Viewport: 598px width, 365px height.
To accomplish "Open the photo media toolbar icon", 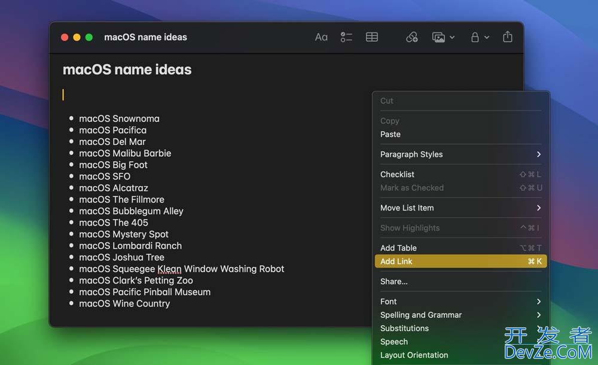I will click(439, 37).
